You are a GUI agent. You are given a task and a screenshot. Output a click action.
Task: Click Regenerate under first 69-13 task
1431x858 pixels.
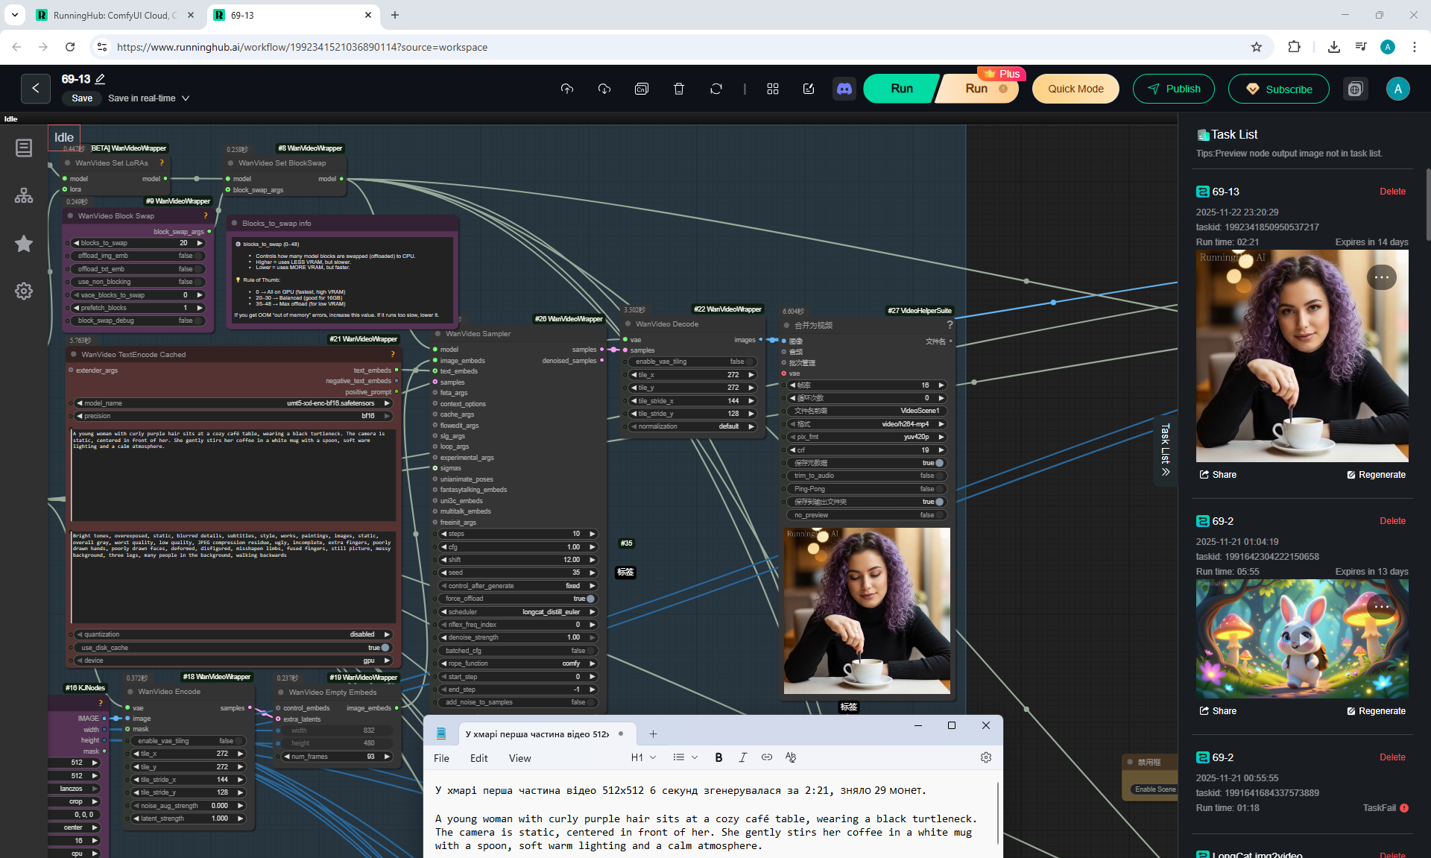(1376, 475)
